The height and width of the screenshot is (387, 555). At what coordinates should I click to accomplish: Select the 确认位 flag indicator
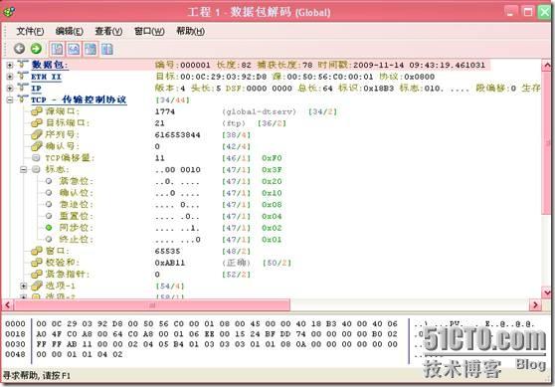49,193
